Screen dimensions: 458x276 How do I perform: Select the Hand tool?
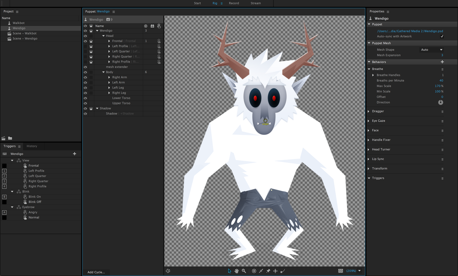click(x=236, y=271)
